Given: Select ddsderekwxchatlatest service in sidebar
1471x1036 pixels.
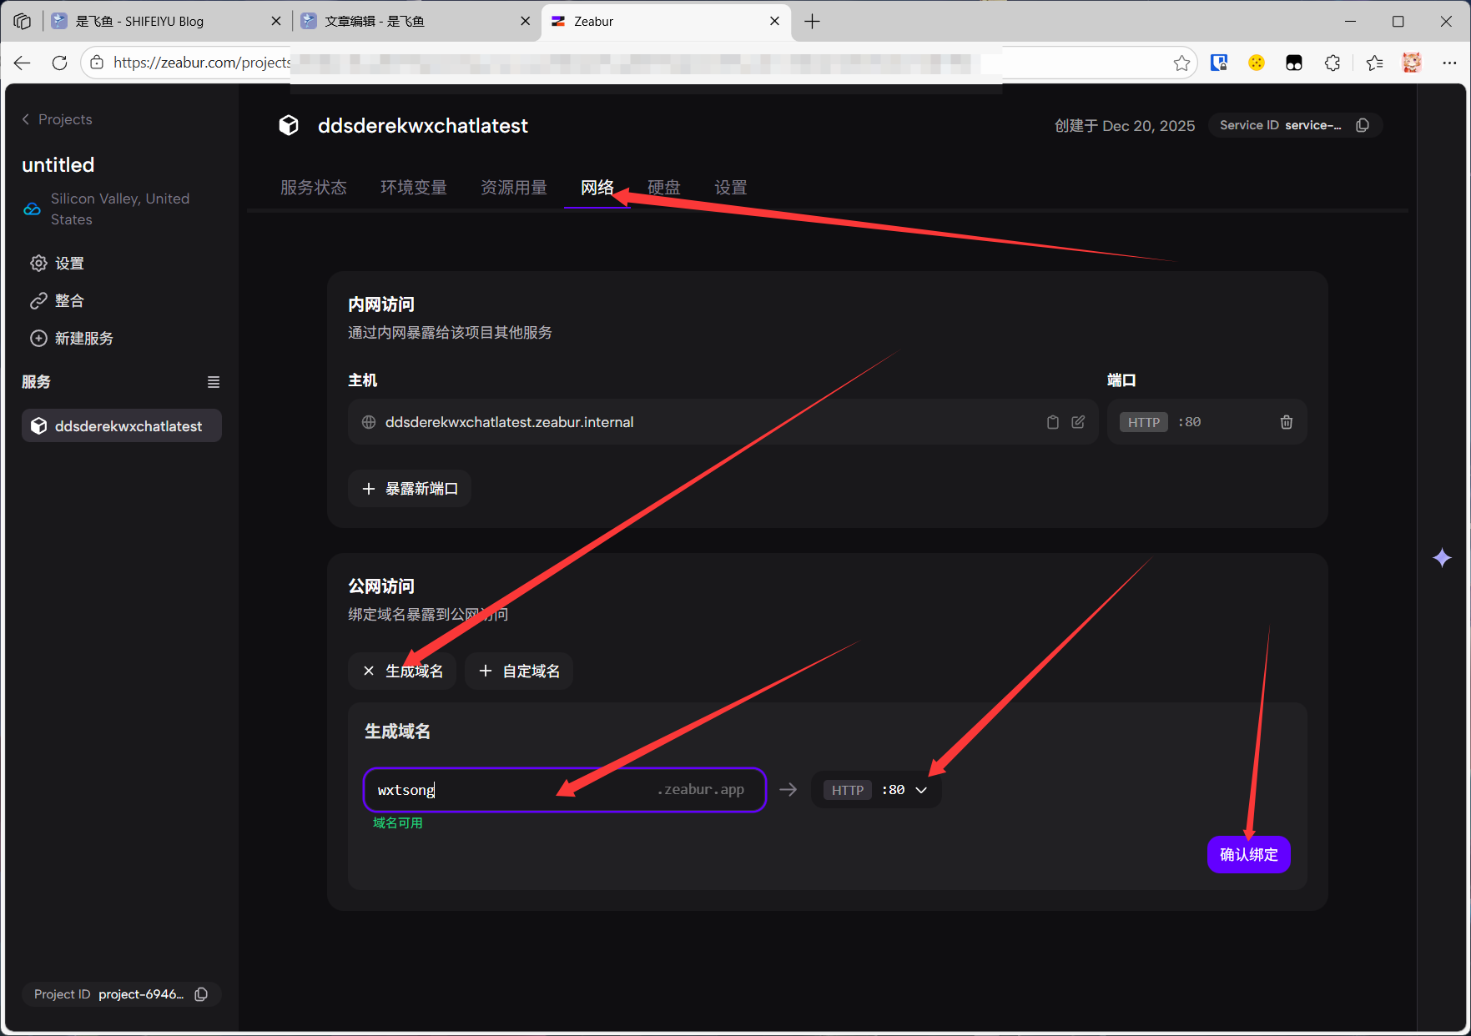Looking at the screenshot, I should 122,426.
